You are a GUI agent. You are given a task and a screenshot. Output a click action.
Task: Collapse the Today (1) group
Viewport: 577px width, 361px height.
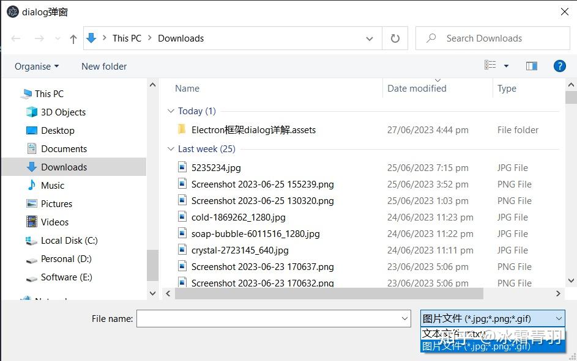click(x=170, y=111)
